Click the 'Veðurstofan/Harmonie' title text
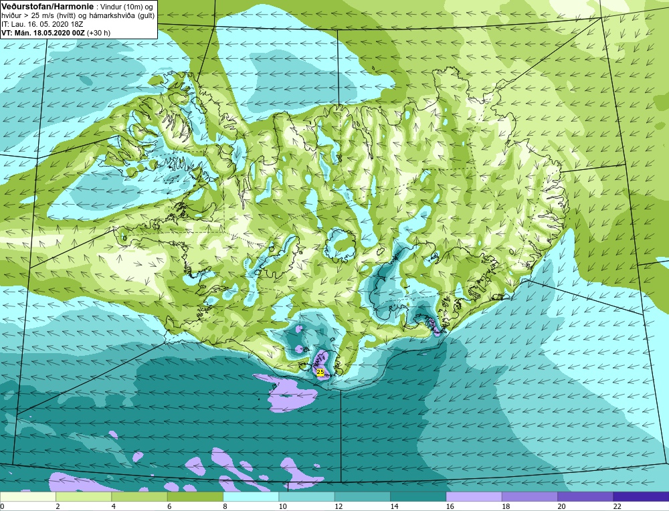Viewport: 669px width, 511px height. point(46,7)
